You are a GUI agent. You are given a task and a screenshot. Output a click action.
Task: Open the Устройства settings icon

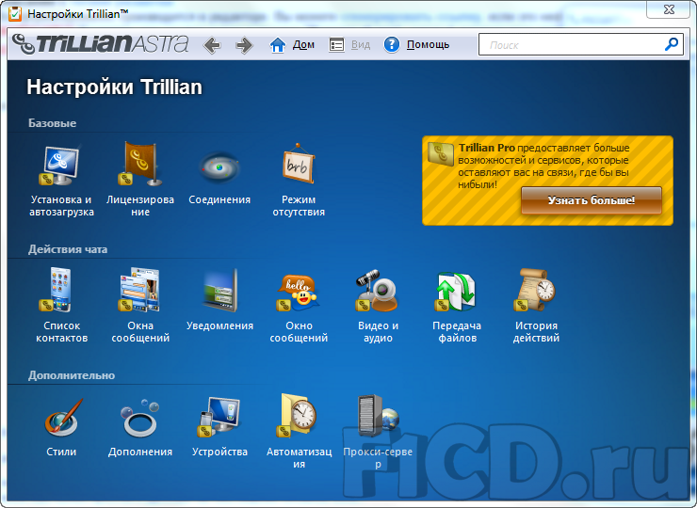219,418
